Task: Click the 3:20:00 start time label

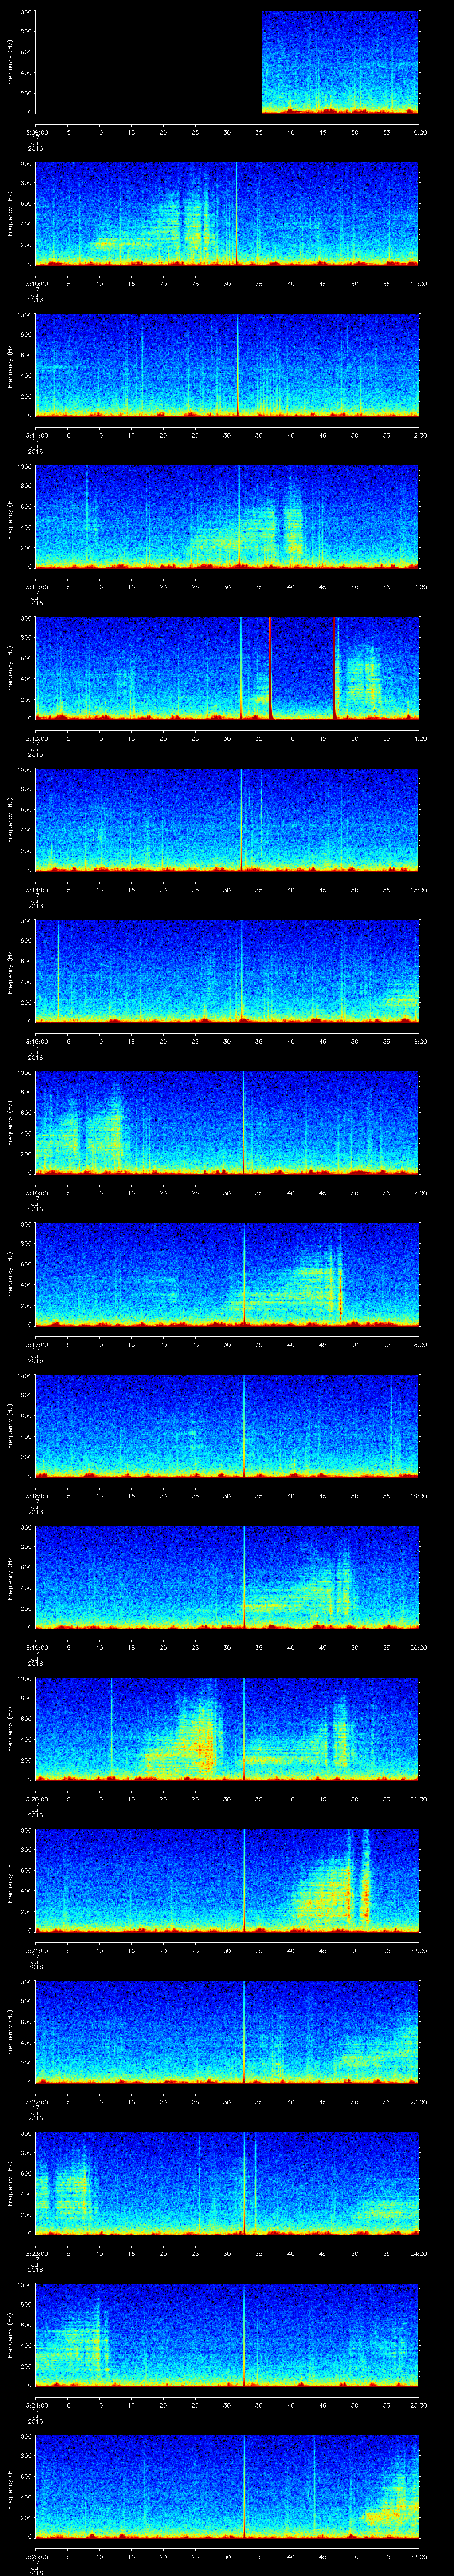Action: [36, 1799]
